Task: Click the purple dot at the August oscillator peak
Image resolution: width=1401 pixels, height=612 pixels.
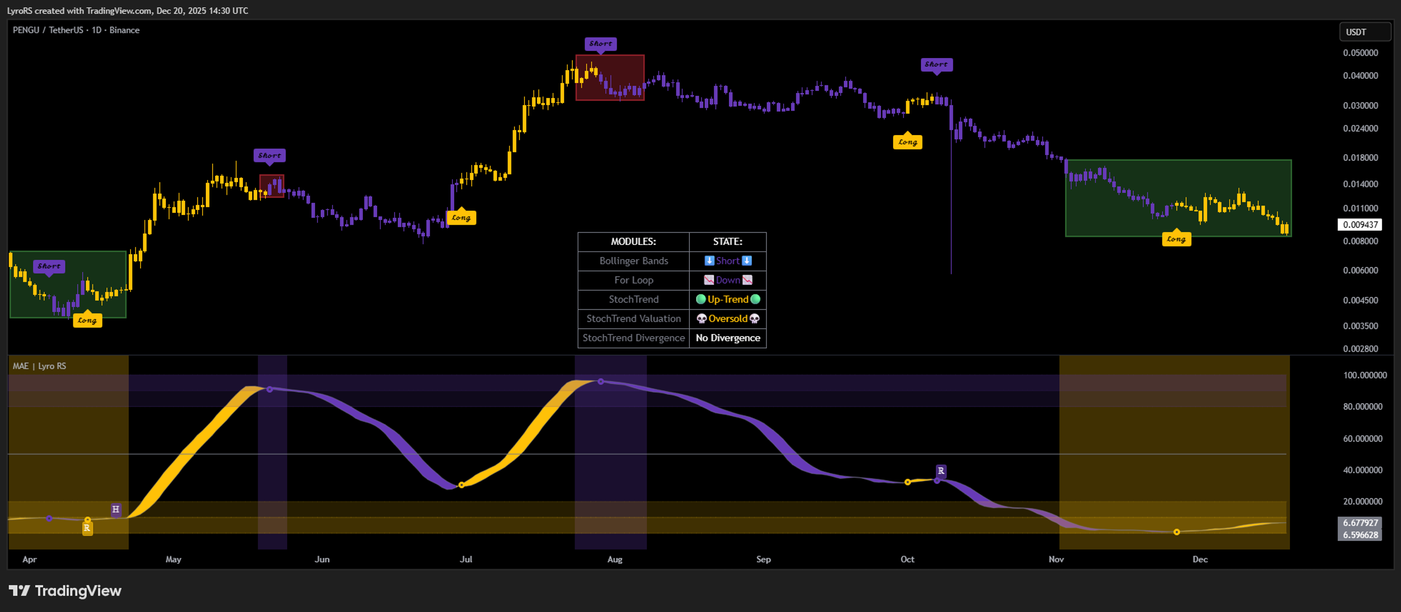Action: click(x=600, y=382)
